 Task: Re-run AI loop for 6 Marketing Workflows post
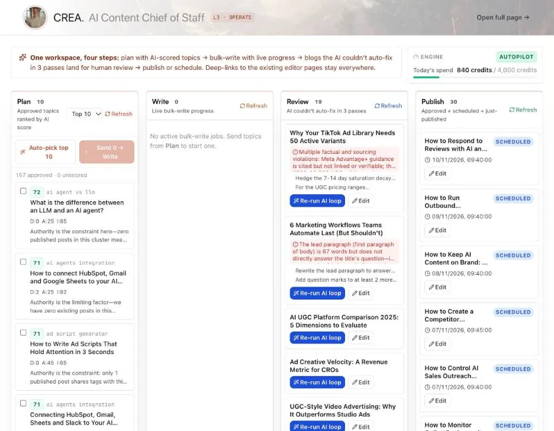(x=317, y=293)
